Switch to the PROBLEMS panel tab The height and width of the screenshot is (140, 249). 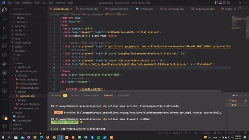(x=56, y=95)
